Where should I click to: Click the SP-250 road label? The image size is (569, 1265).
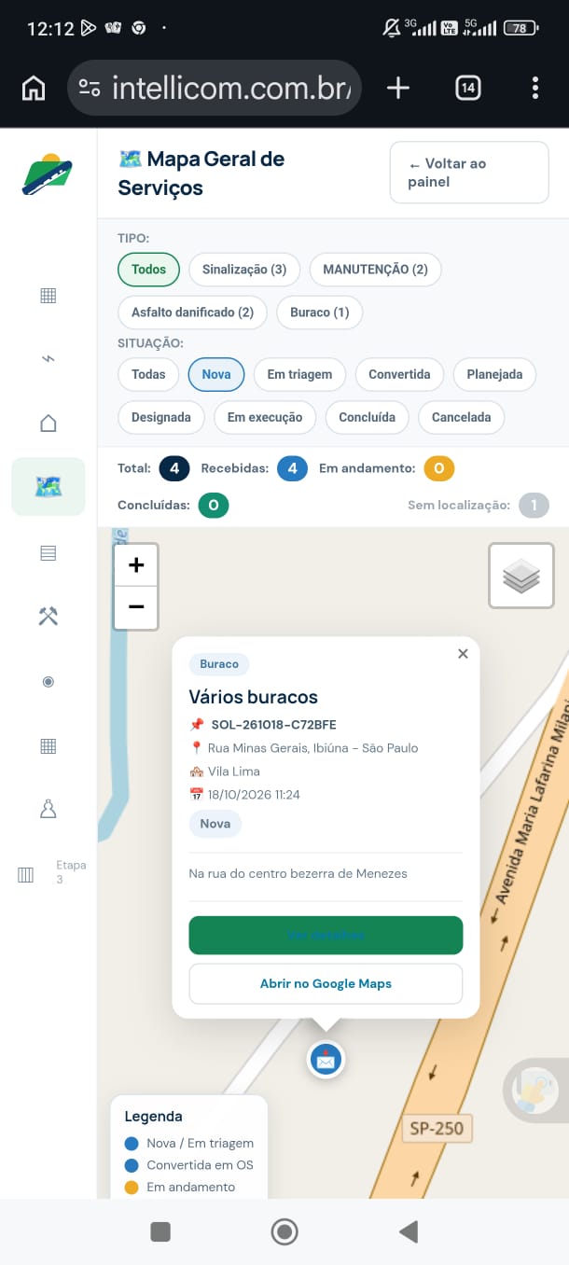pos(437,1129)
